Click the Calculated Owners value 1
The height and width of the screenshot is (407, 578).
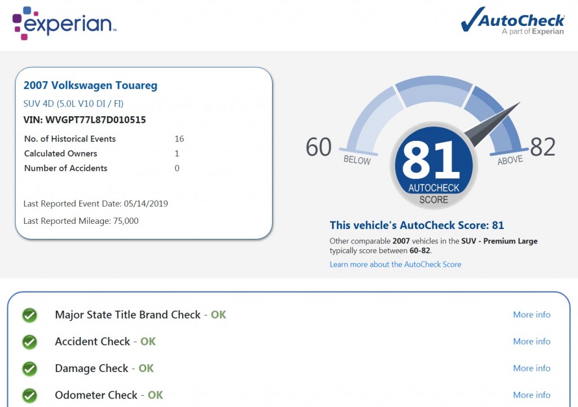tap(177, 153)
